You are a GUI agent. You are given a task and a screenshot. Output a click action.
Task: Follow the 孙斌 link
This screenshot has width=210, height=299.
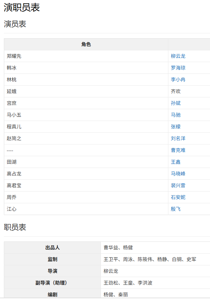click(x=176, y=103)
